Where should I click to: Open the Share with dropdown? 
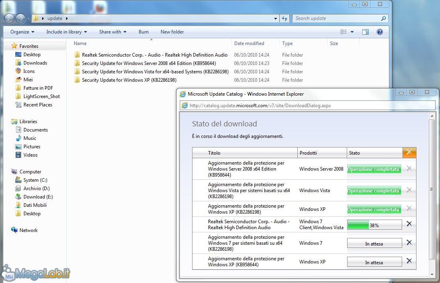point(112,32)
